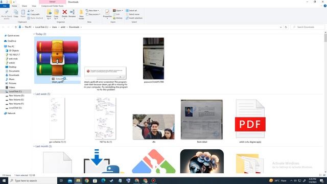The height and width of the screenshot is (184, 327).
Task: Click the refresh button beside address bar
Action: [286, 27]
